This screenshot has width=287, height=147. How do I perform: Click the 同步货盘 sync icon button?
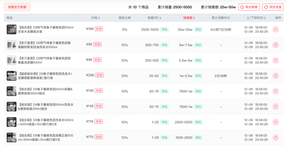tap(273, 7)
